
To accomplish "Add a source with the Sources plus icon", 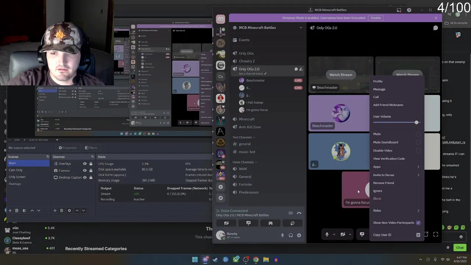I will (x=55, y=211).
